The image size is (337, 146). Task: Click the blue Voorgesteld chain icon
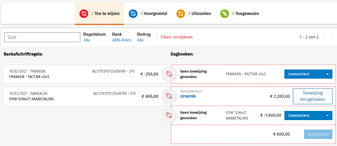click(x=133, y=13)
